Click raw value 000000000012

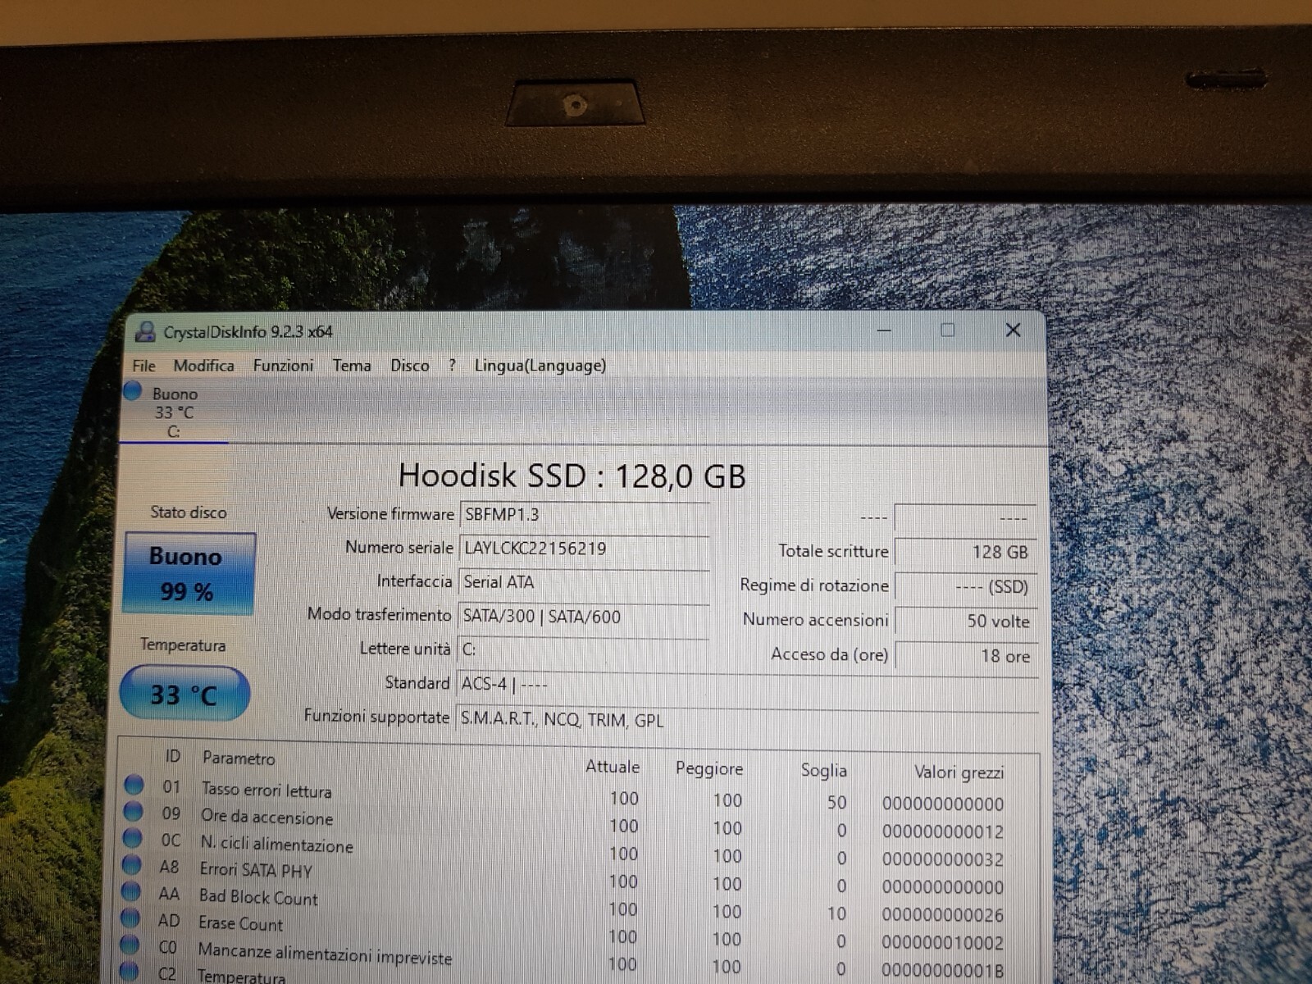[x=943, y=831]
